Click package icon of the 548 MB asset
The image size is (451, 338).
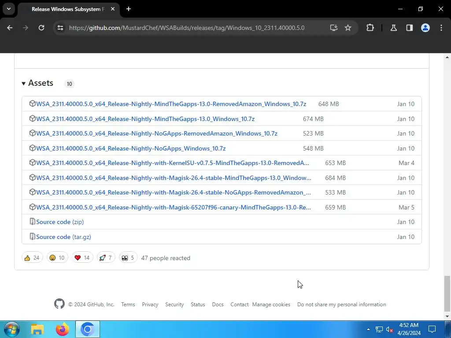[33, 148]
